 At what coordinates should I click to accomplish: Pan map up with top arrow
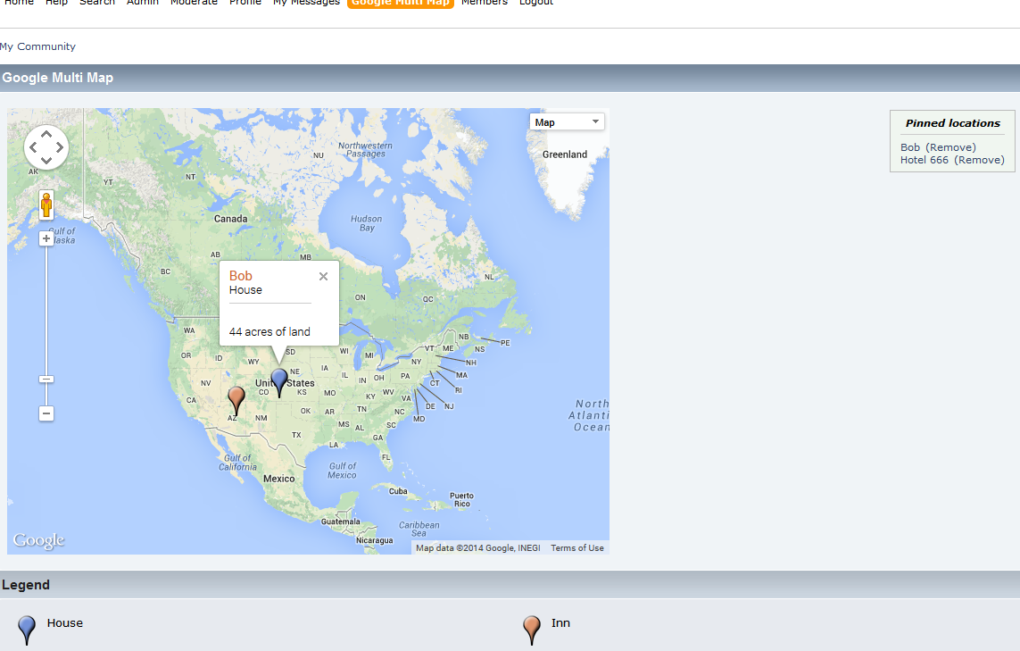(46, 133)
